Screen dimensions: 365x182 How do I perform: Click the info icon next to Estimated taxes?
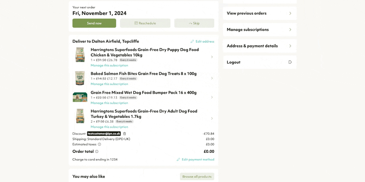[x=99, y=144]
